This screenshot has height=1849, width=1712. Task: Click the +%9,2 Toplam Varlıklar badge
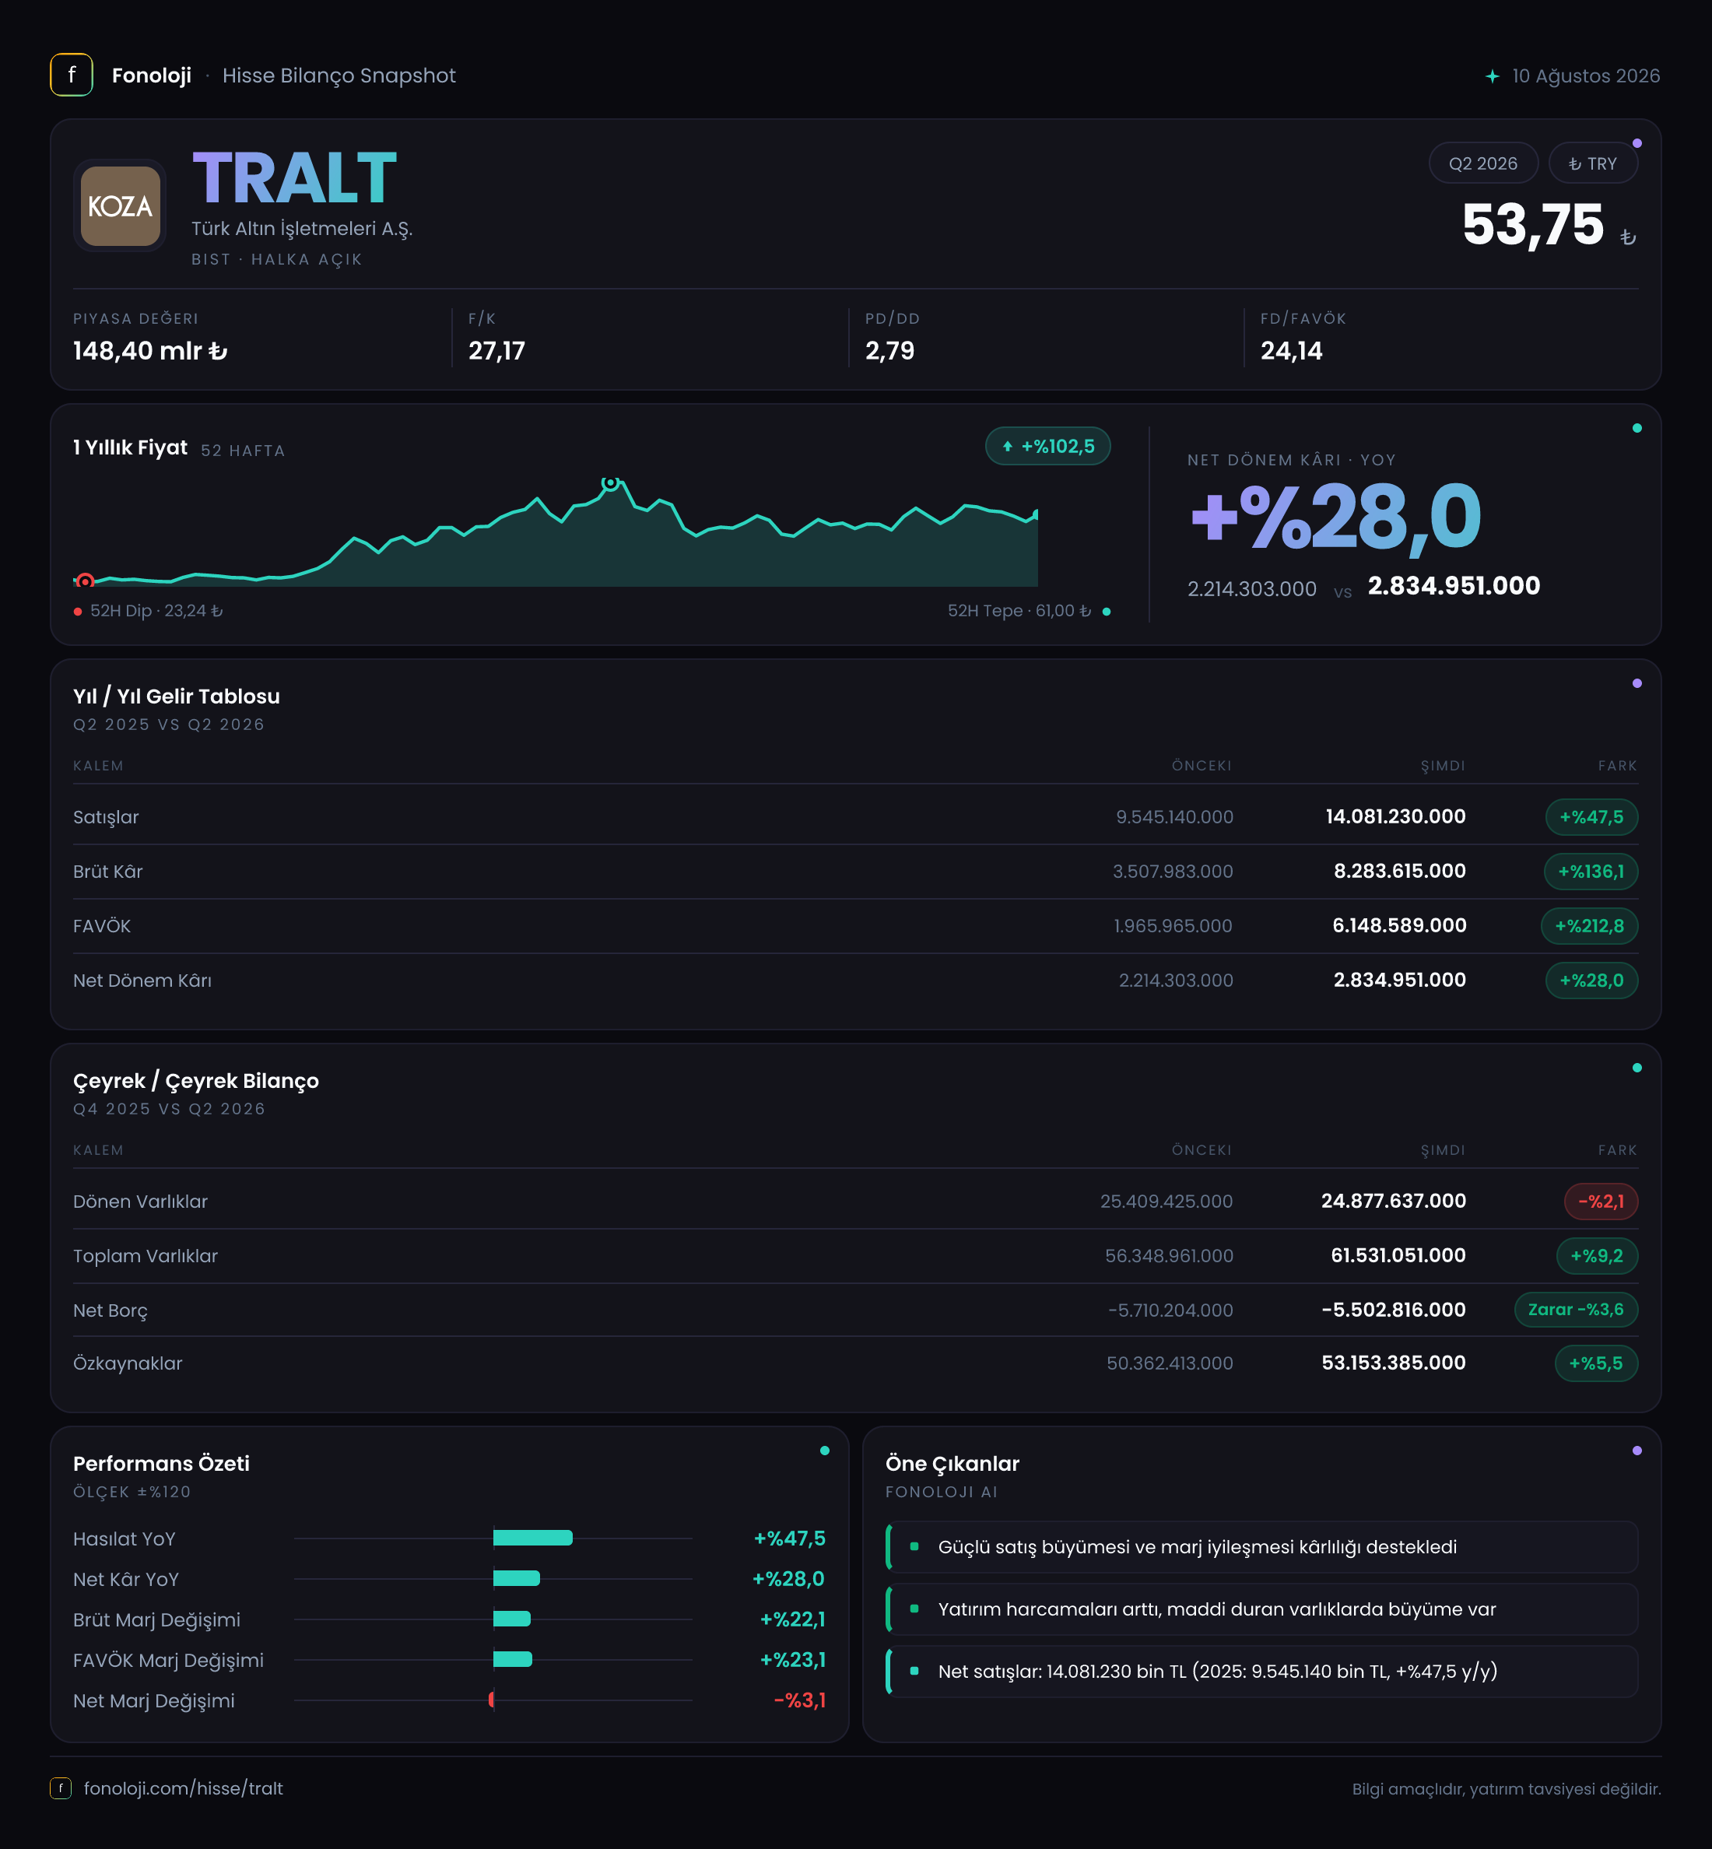tap(1597, 1256)
